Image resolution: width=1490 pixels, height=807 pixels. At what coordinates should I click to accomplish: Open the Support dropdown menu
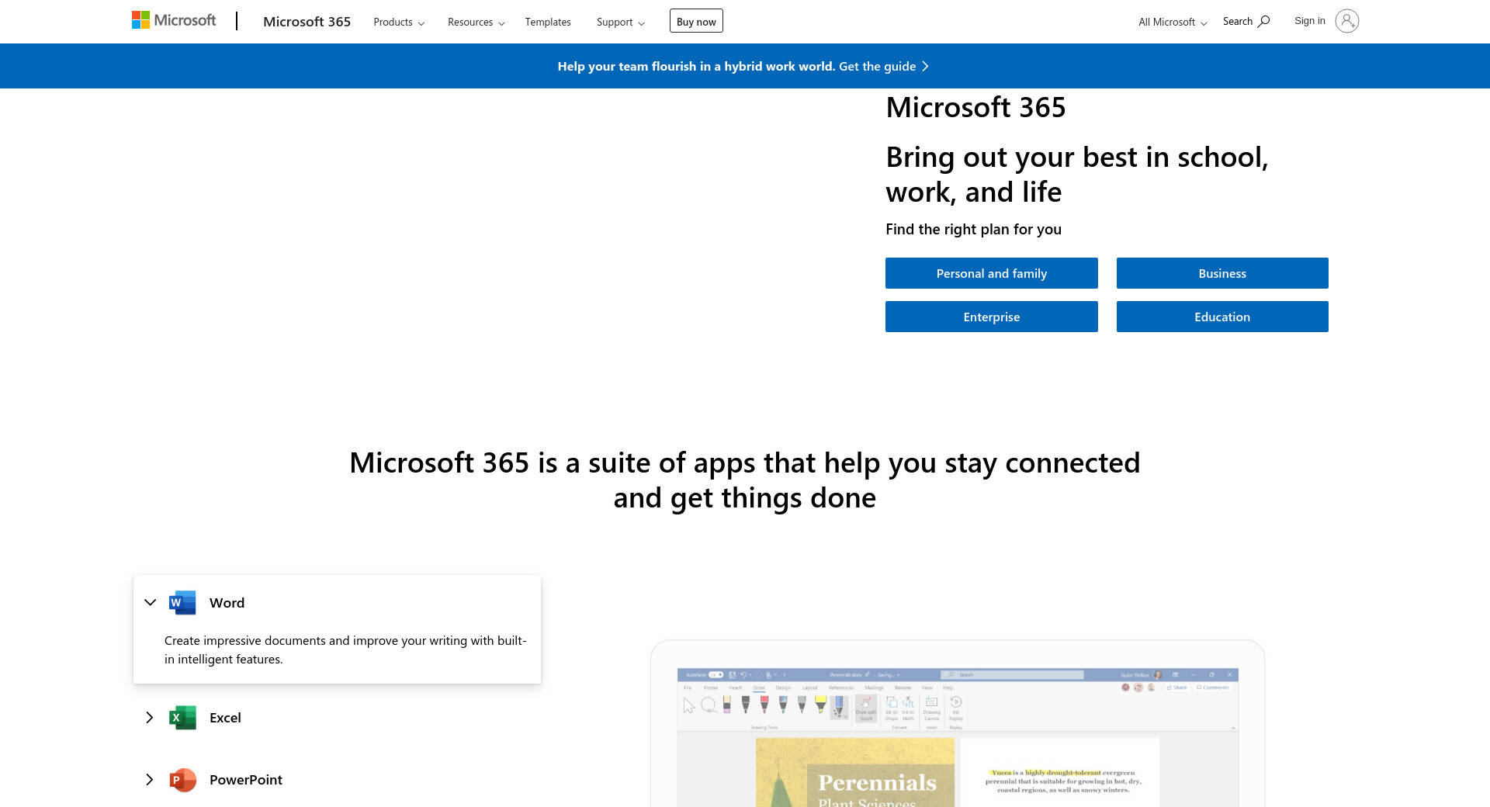(x=620, y=22)
